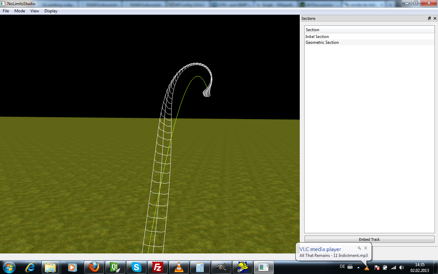Screen dimensions: 438x274
Task: Open the volume control in tray
Action: pyautogui.click(x=401, y=267)
